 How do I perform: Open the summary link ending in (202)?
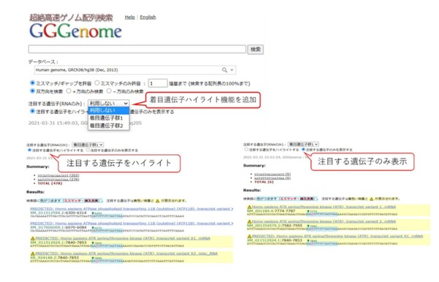[59, 175]
